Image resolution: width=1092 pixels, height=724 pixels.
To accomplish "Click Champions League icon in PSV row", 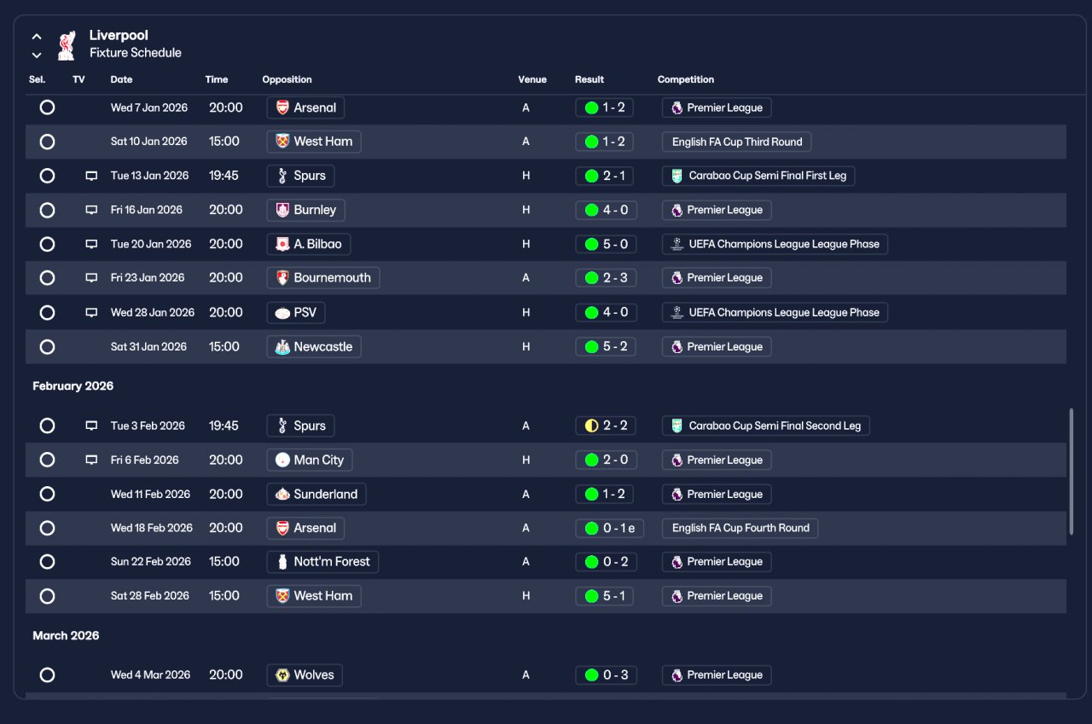I will pos(677,313).
